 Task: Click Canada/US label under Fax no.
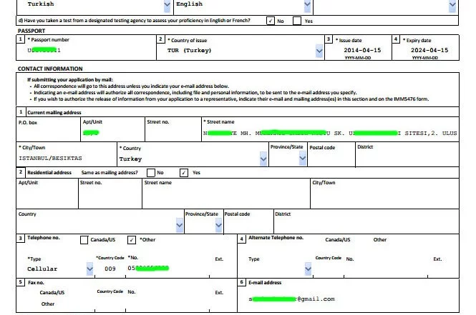52,293
